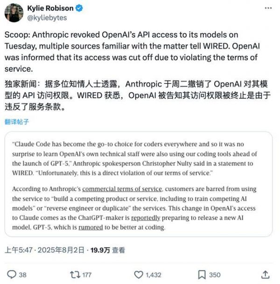Click the 38 replies count
This screenshot has height=284, width=280.
point(23,275)
